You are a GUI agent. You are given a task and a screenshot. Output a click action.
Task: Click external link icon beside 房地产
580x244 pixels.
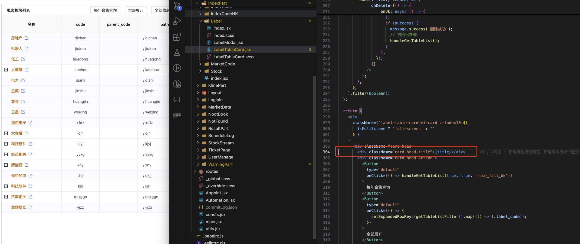[x=27, y=38]
